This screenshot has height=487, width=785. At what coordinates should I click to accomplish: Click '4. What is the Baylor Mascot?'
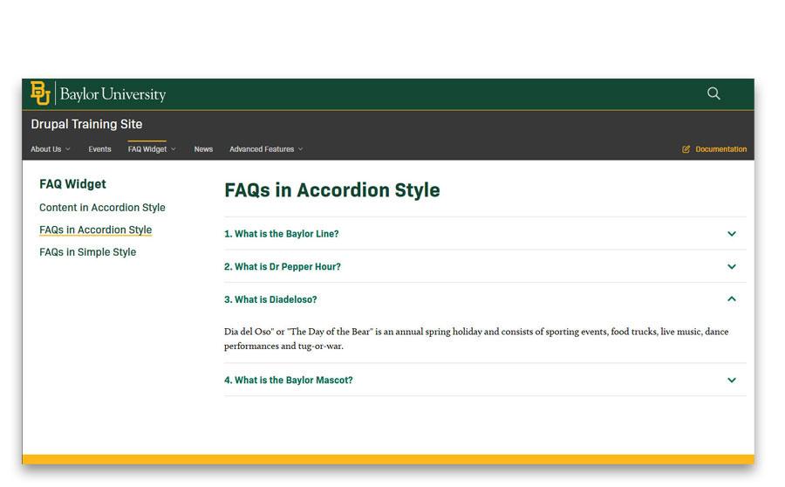(289, 381)
